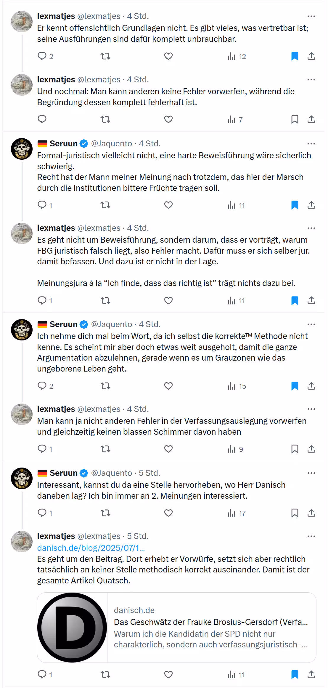
Task: Open the danisch.de article preview card
Action: coord(177,628)
